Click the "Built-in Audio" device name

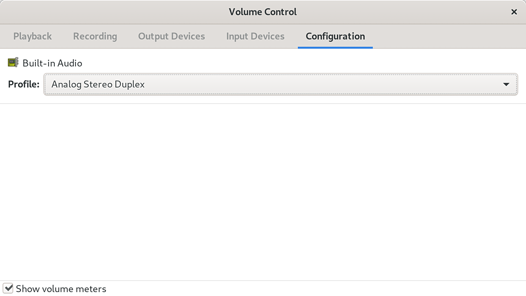[x=52, y=63]
